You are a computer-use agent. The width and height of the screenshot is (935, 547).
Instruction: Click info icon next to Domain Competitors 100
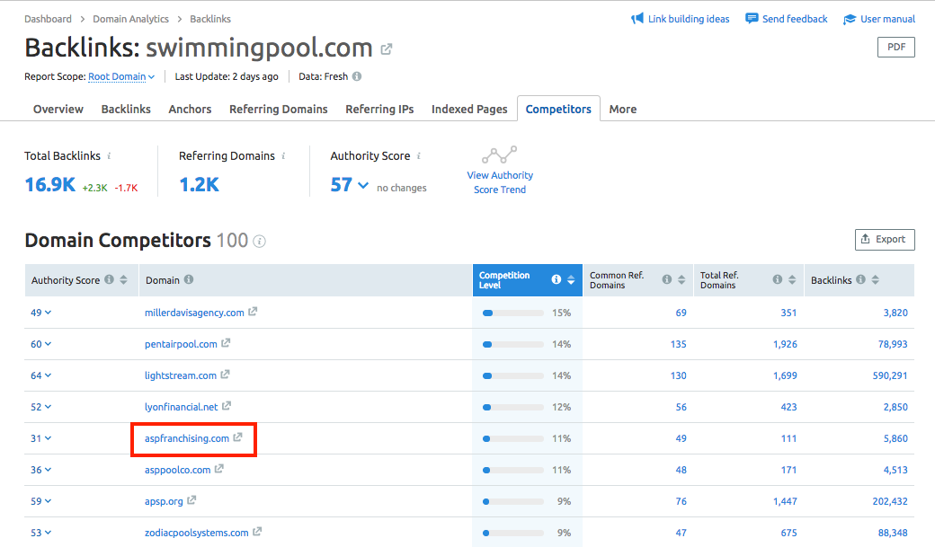coord(260,242)
